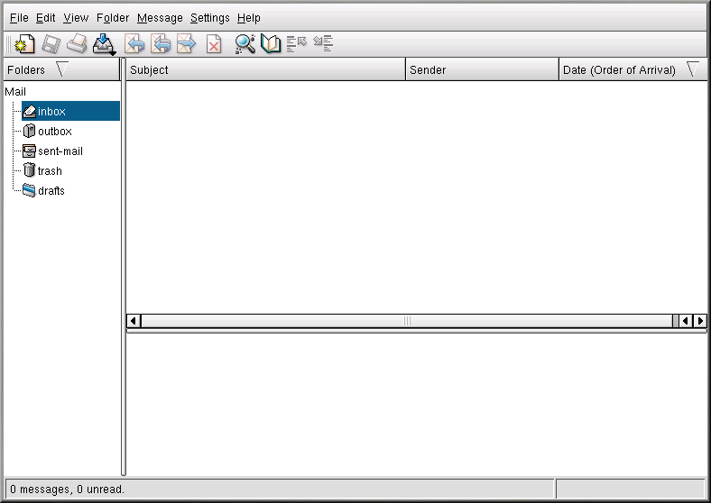Screen dimensions: 711x503
Task: Open the address book icon
Action: point(271,43)
